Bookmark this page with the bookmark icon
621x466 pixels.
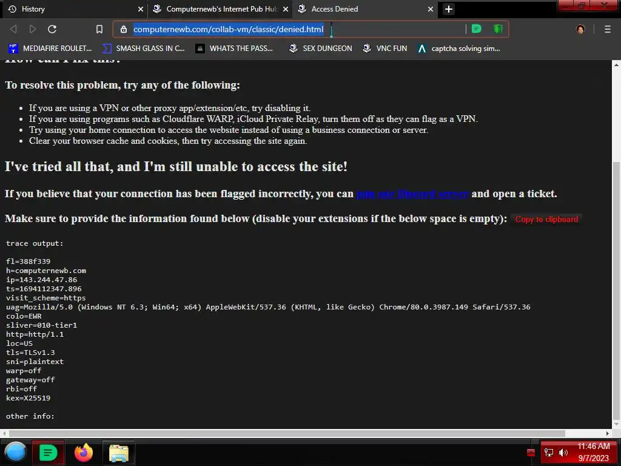coord(99,29)
